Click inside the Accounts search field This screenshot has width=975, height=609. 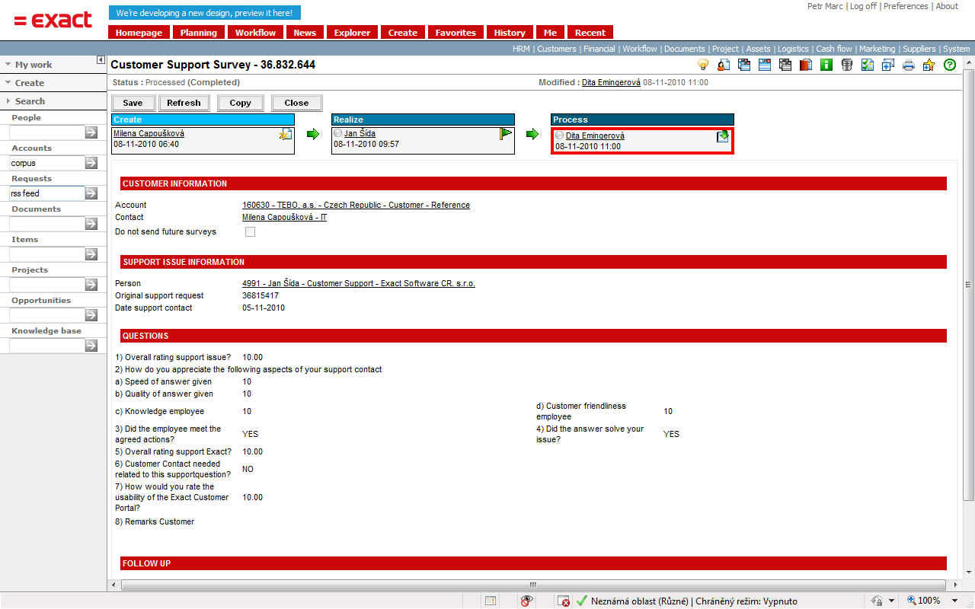point(46,163)
